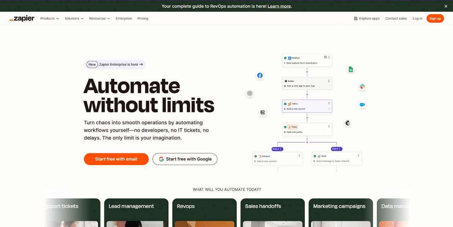
Task: Open the Path B label menu
Action: pyautogui.click(x=336, y=149)
